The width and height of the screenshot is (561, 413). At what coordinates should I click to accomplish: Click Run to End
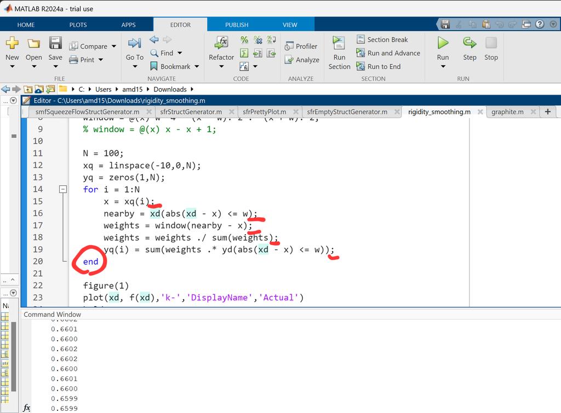pyautogui.click(x=379, y=66)
